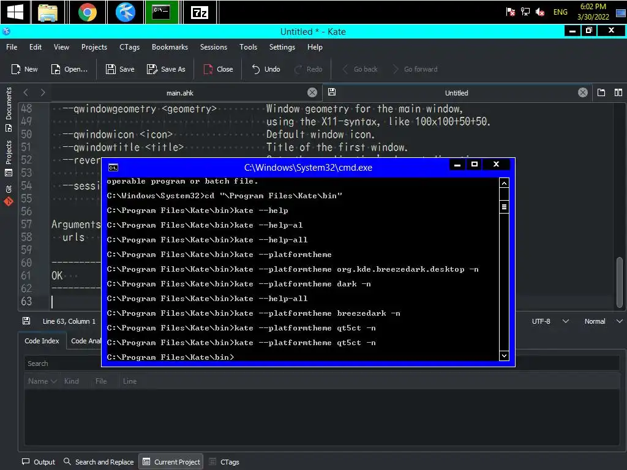The width and height of the screenshot is (627, 470).
Task: Open the Settings menu
Action: pyautogui.click(x=282, y=47)
